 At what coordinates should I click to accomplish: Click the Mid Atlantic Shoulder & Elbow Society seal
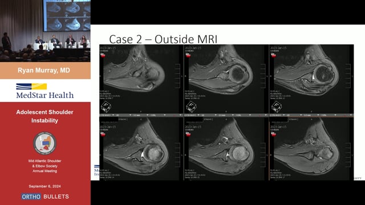(x=44, y=143)
